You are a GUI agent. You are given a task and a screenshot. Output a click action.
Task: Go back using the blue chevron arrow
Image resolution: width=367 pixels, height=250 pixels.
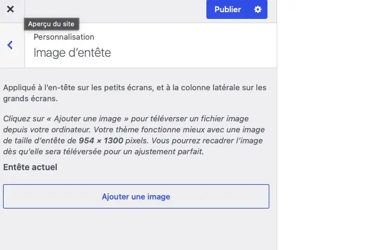pos(10,45)
